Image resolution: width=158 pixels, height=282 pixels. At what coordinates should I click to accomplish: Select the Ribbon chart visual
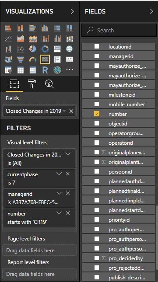[x=69, y=38]
